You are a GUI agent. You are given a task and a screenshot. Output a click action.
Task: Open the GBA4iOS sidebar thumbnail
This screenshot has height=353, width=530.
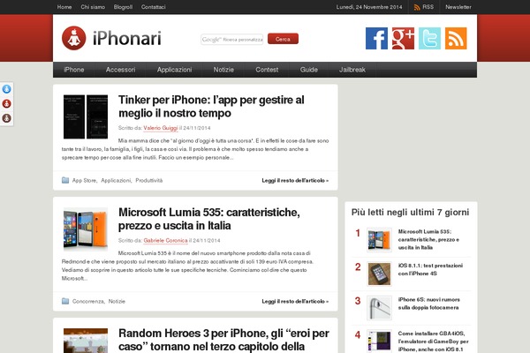coord(379,342)
